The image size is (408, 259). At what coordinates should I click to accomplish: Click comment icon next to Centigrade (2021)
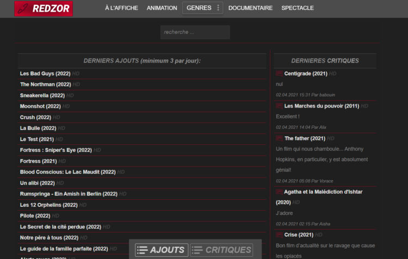pyautogui.click(x=279, y=73)
